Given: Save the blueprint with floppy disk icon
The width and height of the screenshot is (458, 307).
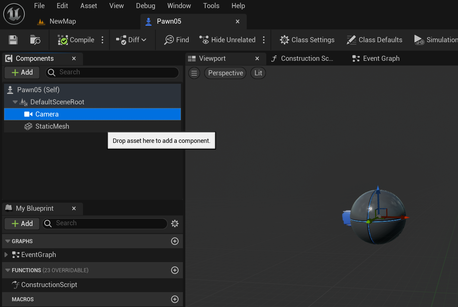Looking at the screenshot, I should [x=13, y=40].
